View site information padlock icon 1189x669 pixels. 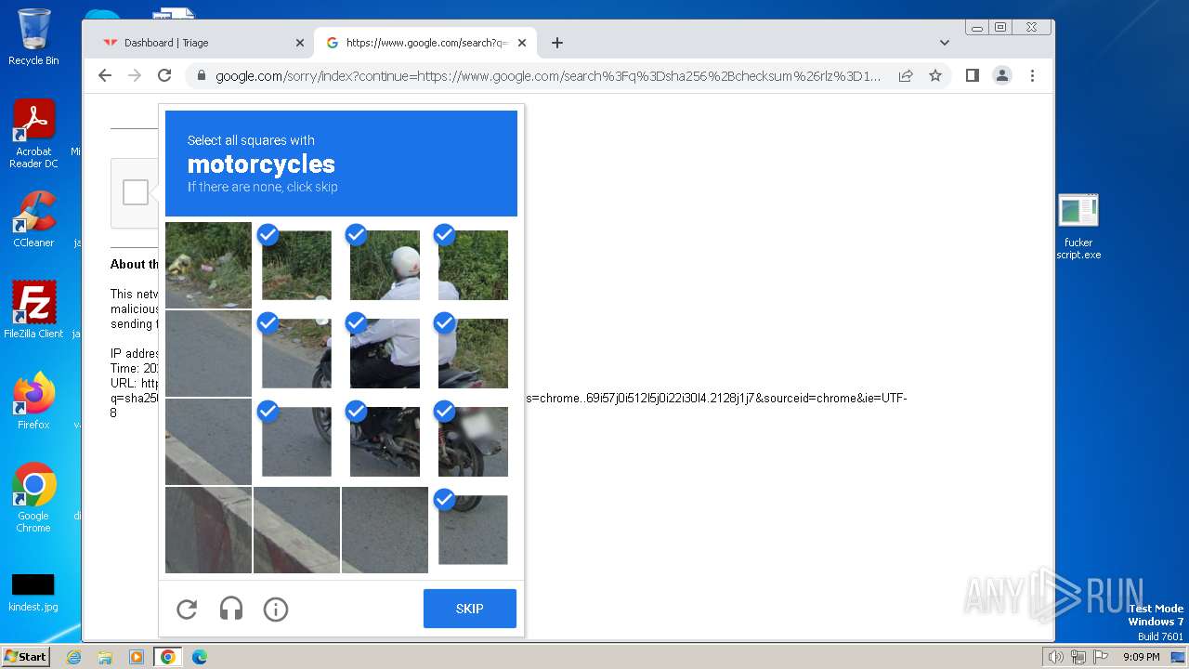[200, 76]
